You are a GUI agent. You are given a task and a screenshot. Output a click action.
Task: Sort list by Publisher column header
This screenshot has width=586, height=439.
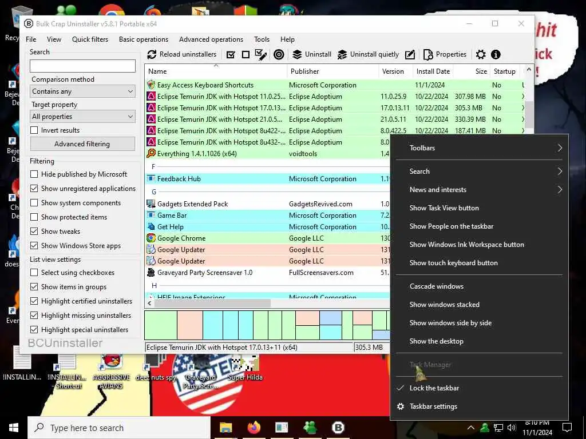click(332, 71)
